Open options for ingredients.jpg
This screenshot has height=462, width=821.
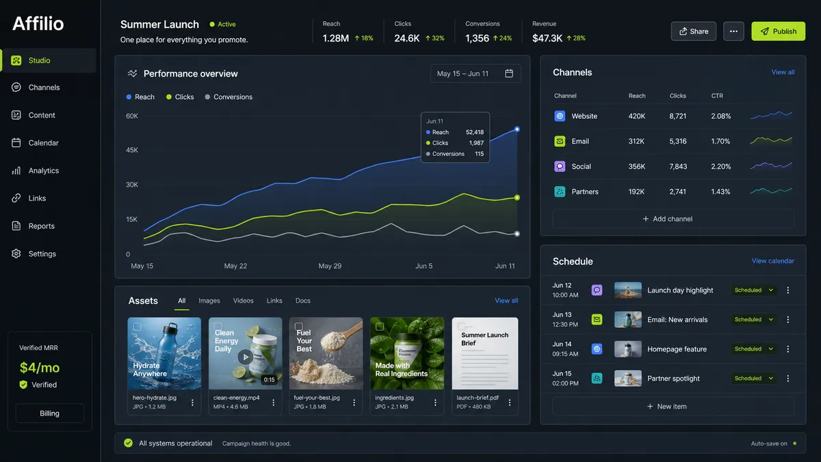point(435,403)
